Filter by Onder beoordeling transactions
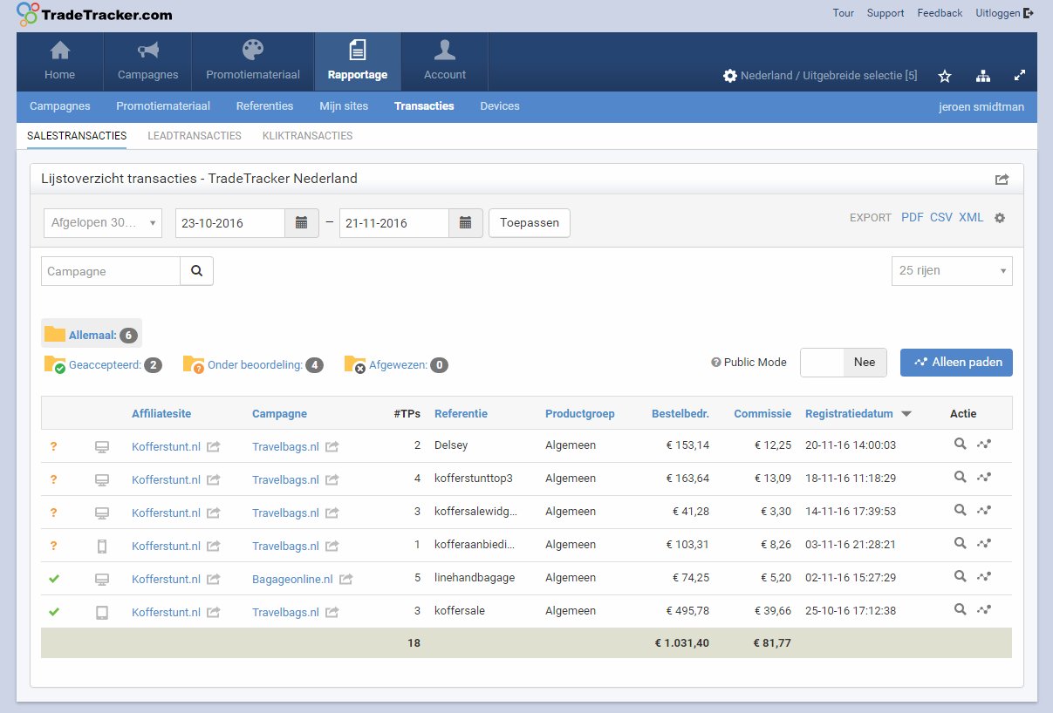The width and height of the screenshot is (1053, 713). pos(253,365)
